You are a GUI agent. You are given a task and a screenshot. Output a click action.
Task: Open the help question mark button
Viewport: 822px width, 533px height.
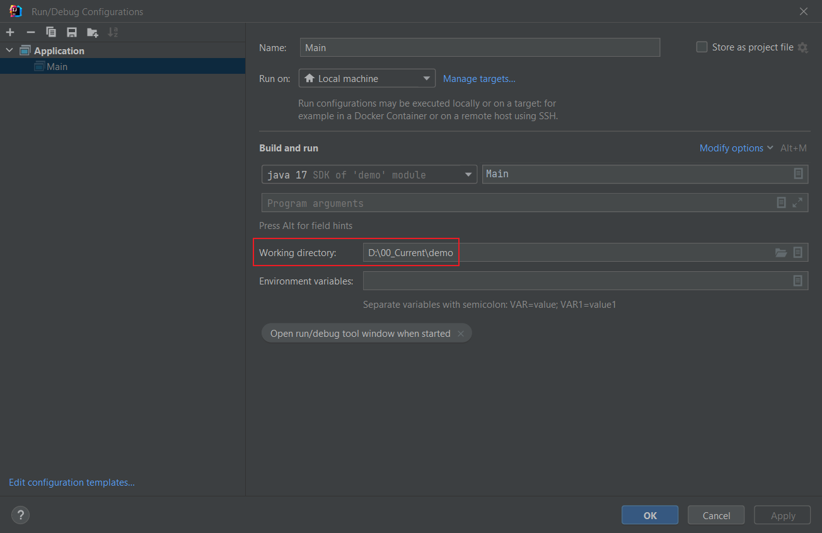(20, 515)
